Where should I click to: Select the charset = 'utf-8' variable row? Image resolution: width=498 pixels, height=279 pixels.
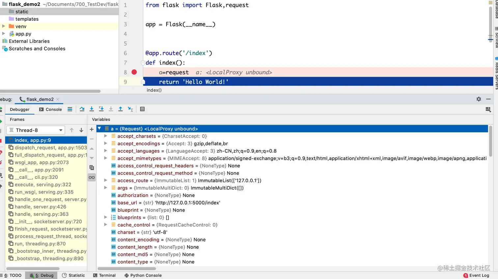(x=292, y=232)
